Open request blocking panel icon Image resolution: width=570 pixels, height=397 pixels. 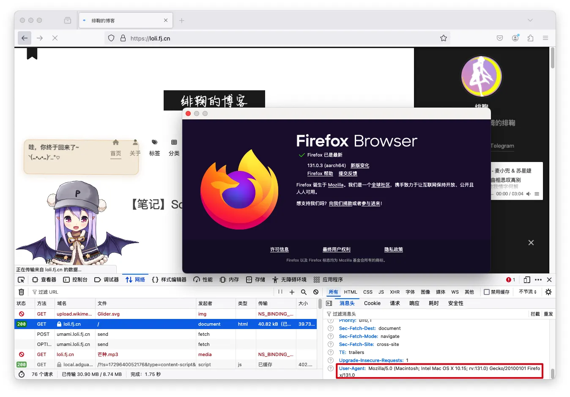[316, 292]
